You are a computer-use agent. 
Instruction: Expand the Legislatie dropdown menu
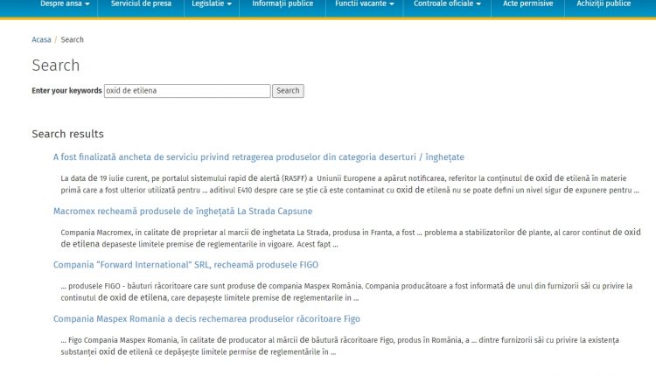[212, 3]
